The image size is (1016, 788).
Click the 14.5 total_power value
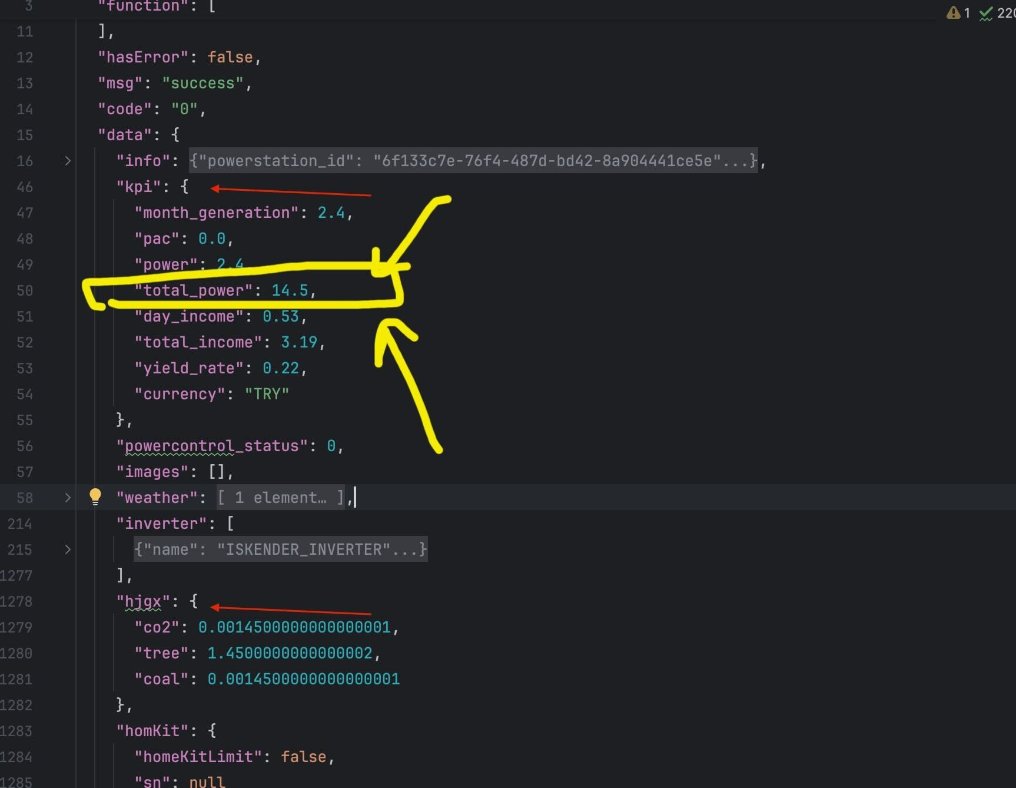coord(290,290)
